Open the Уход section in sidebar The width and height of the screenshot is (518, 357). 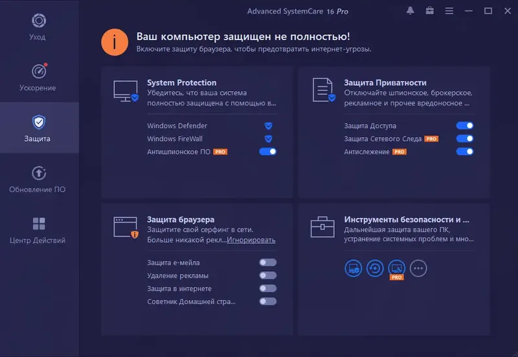39,27
